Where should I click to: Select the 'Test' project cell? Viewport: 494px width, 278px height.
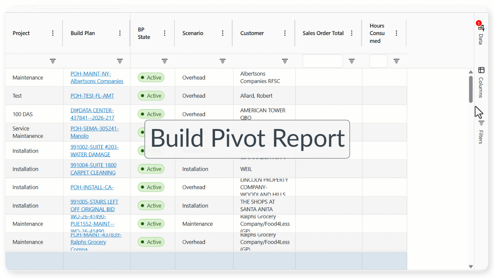(34, 96)
